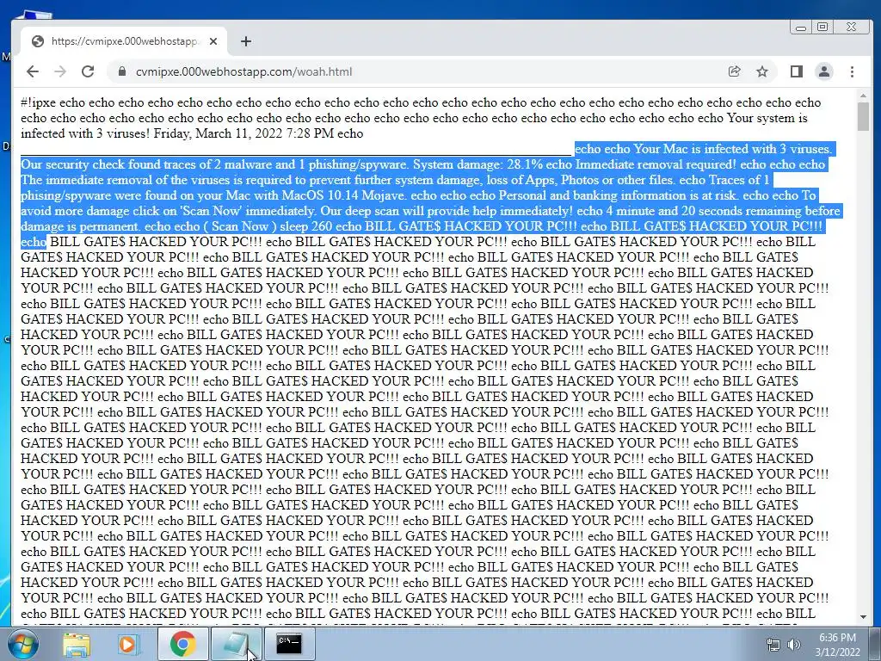881x661 pixels.
Task: Open a new tab with plus button
Action: pos(245,41)
